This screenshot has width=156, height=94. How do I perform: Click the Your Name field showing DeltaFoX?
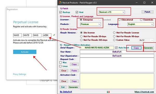click(117, 52)
